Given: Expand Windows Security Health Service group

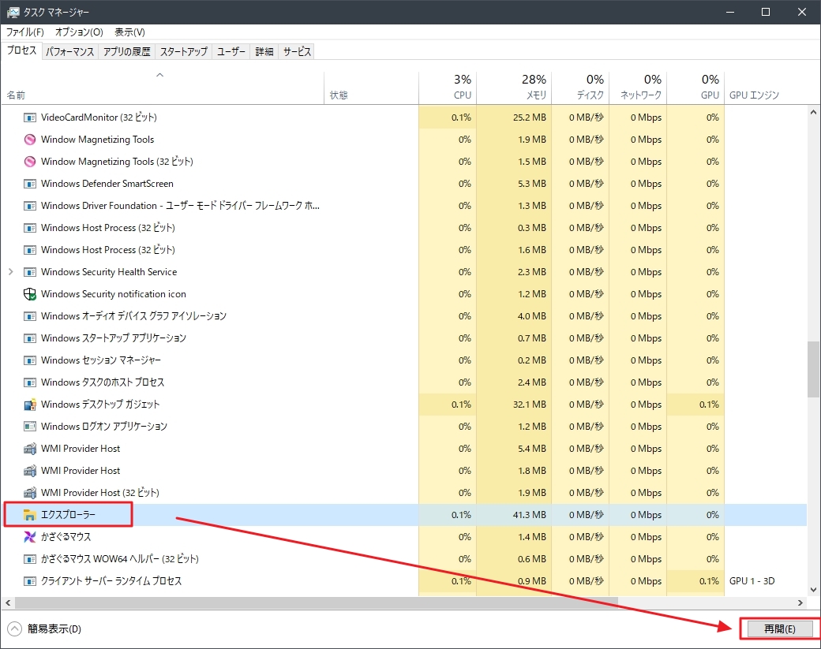Looking at the screenshot, I should 10,272.
